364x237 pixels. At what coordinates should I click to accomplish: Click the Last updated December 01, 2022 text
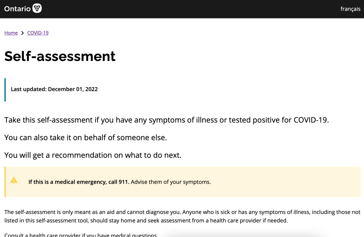tap(54, 89)
